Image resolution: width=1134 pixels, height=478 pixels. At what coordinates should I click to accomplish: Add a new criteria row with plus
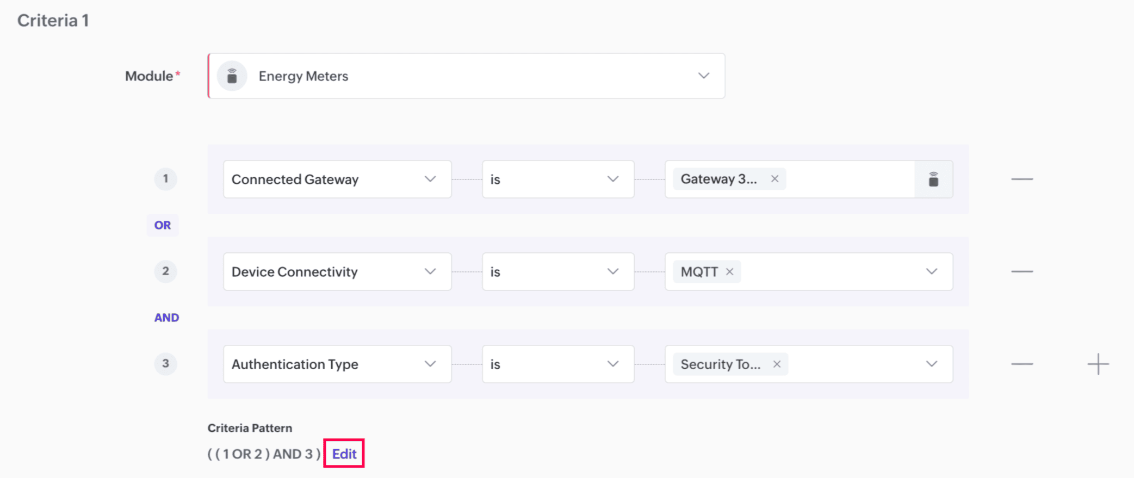[x=1098, y=364]
